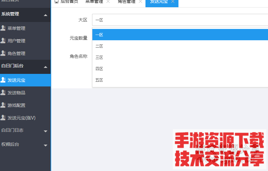Viewport: 268px width, 171px height.
Task: Expand the 权倾后台 section arrow
Action: (46, 146)
